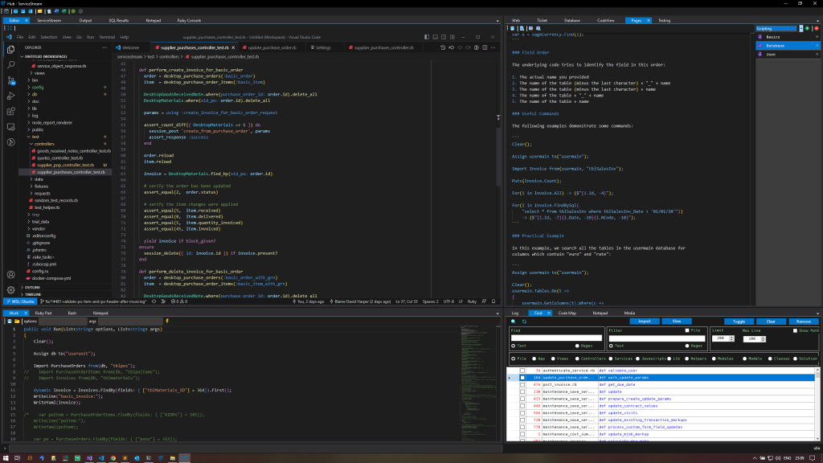
Task: Tick the checkbox for the authenticate_service.rb row
Action: pyautogui.click(x=522, y=371)
